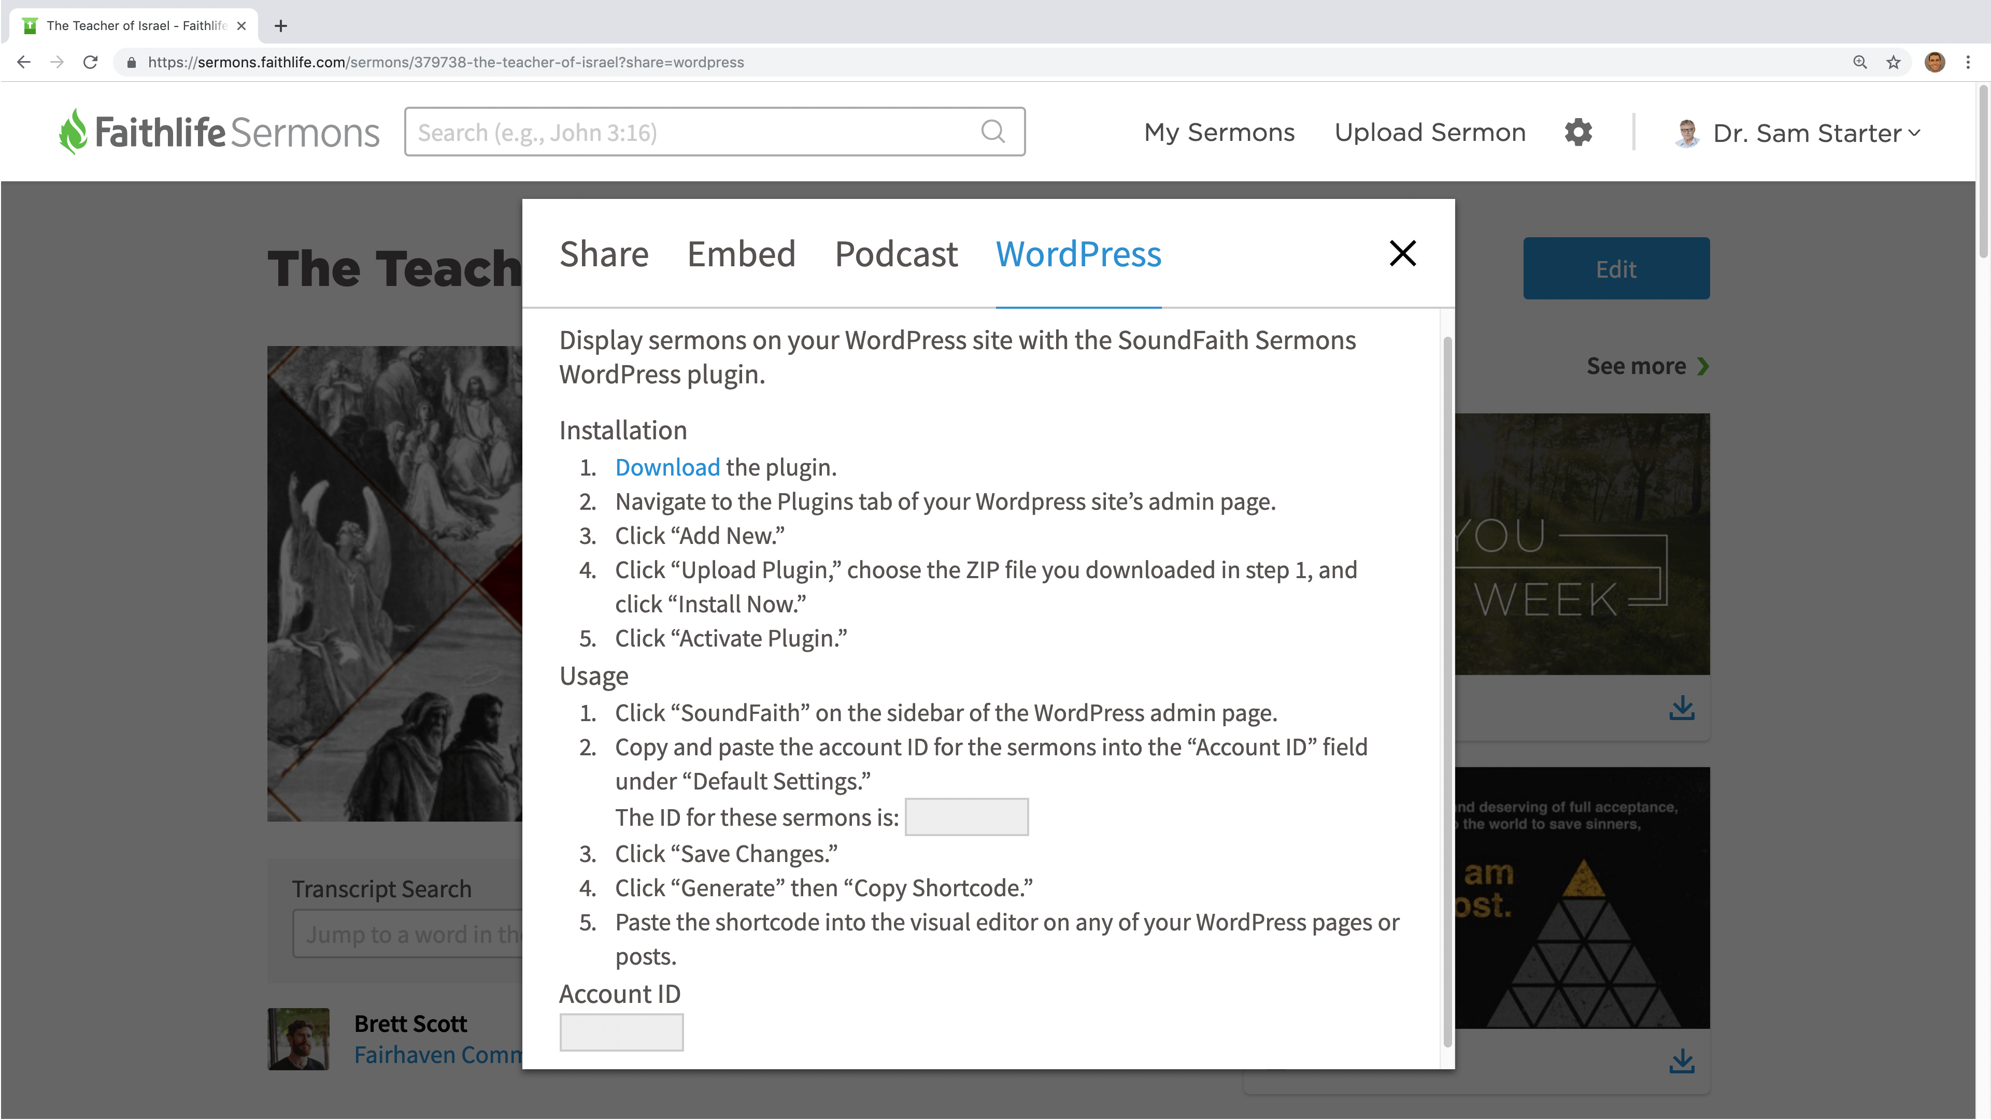Click the page's vertical scrollbar

point(1983,171)
